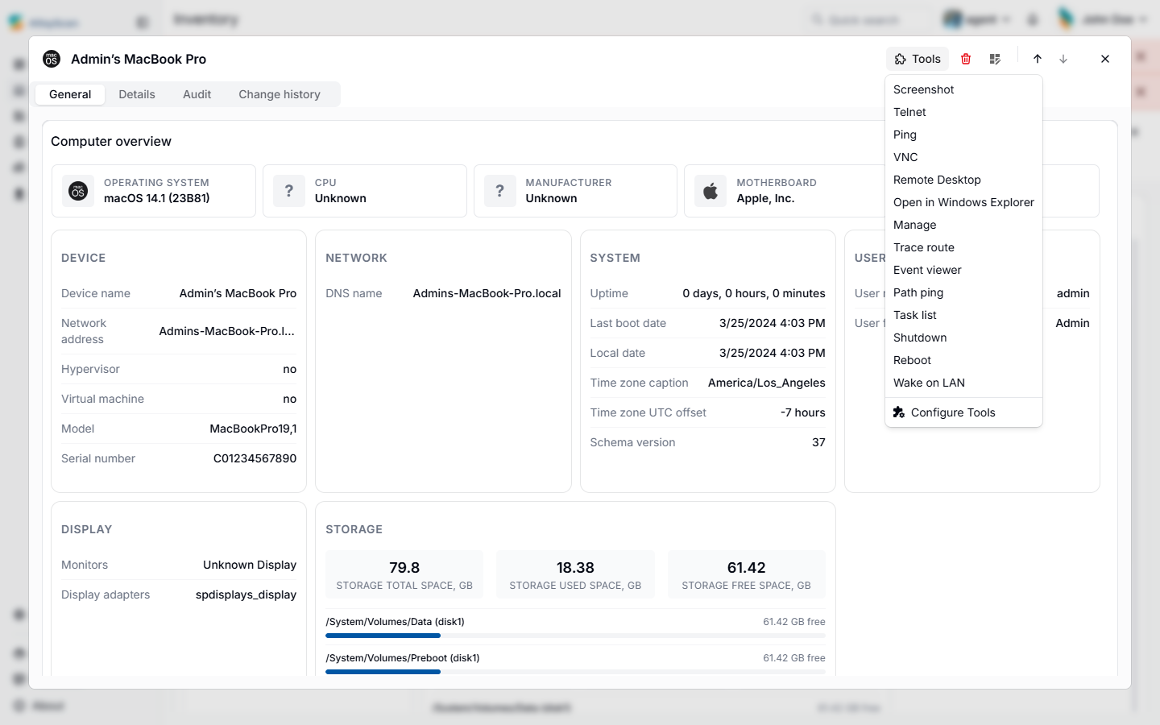Select the Manage menu entry
Screen dimensions: 1160x725
pos(963,225)
